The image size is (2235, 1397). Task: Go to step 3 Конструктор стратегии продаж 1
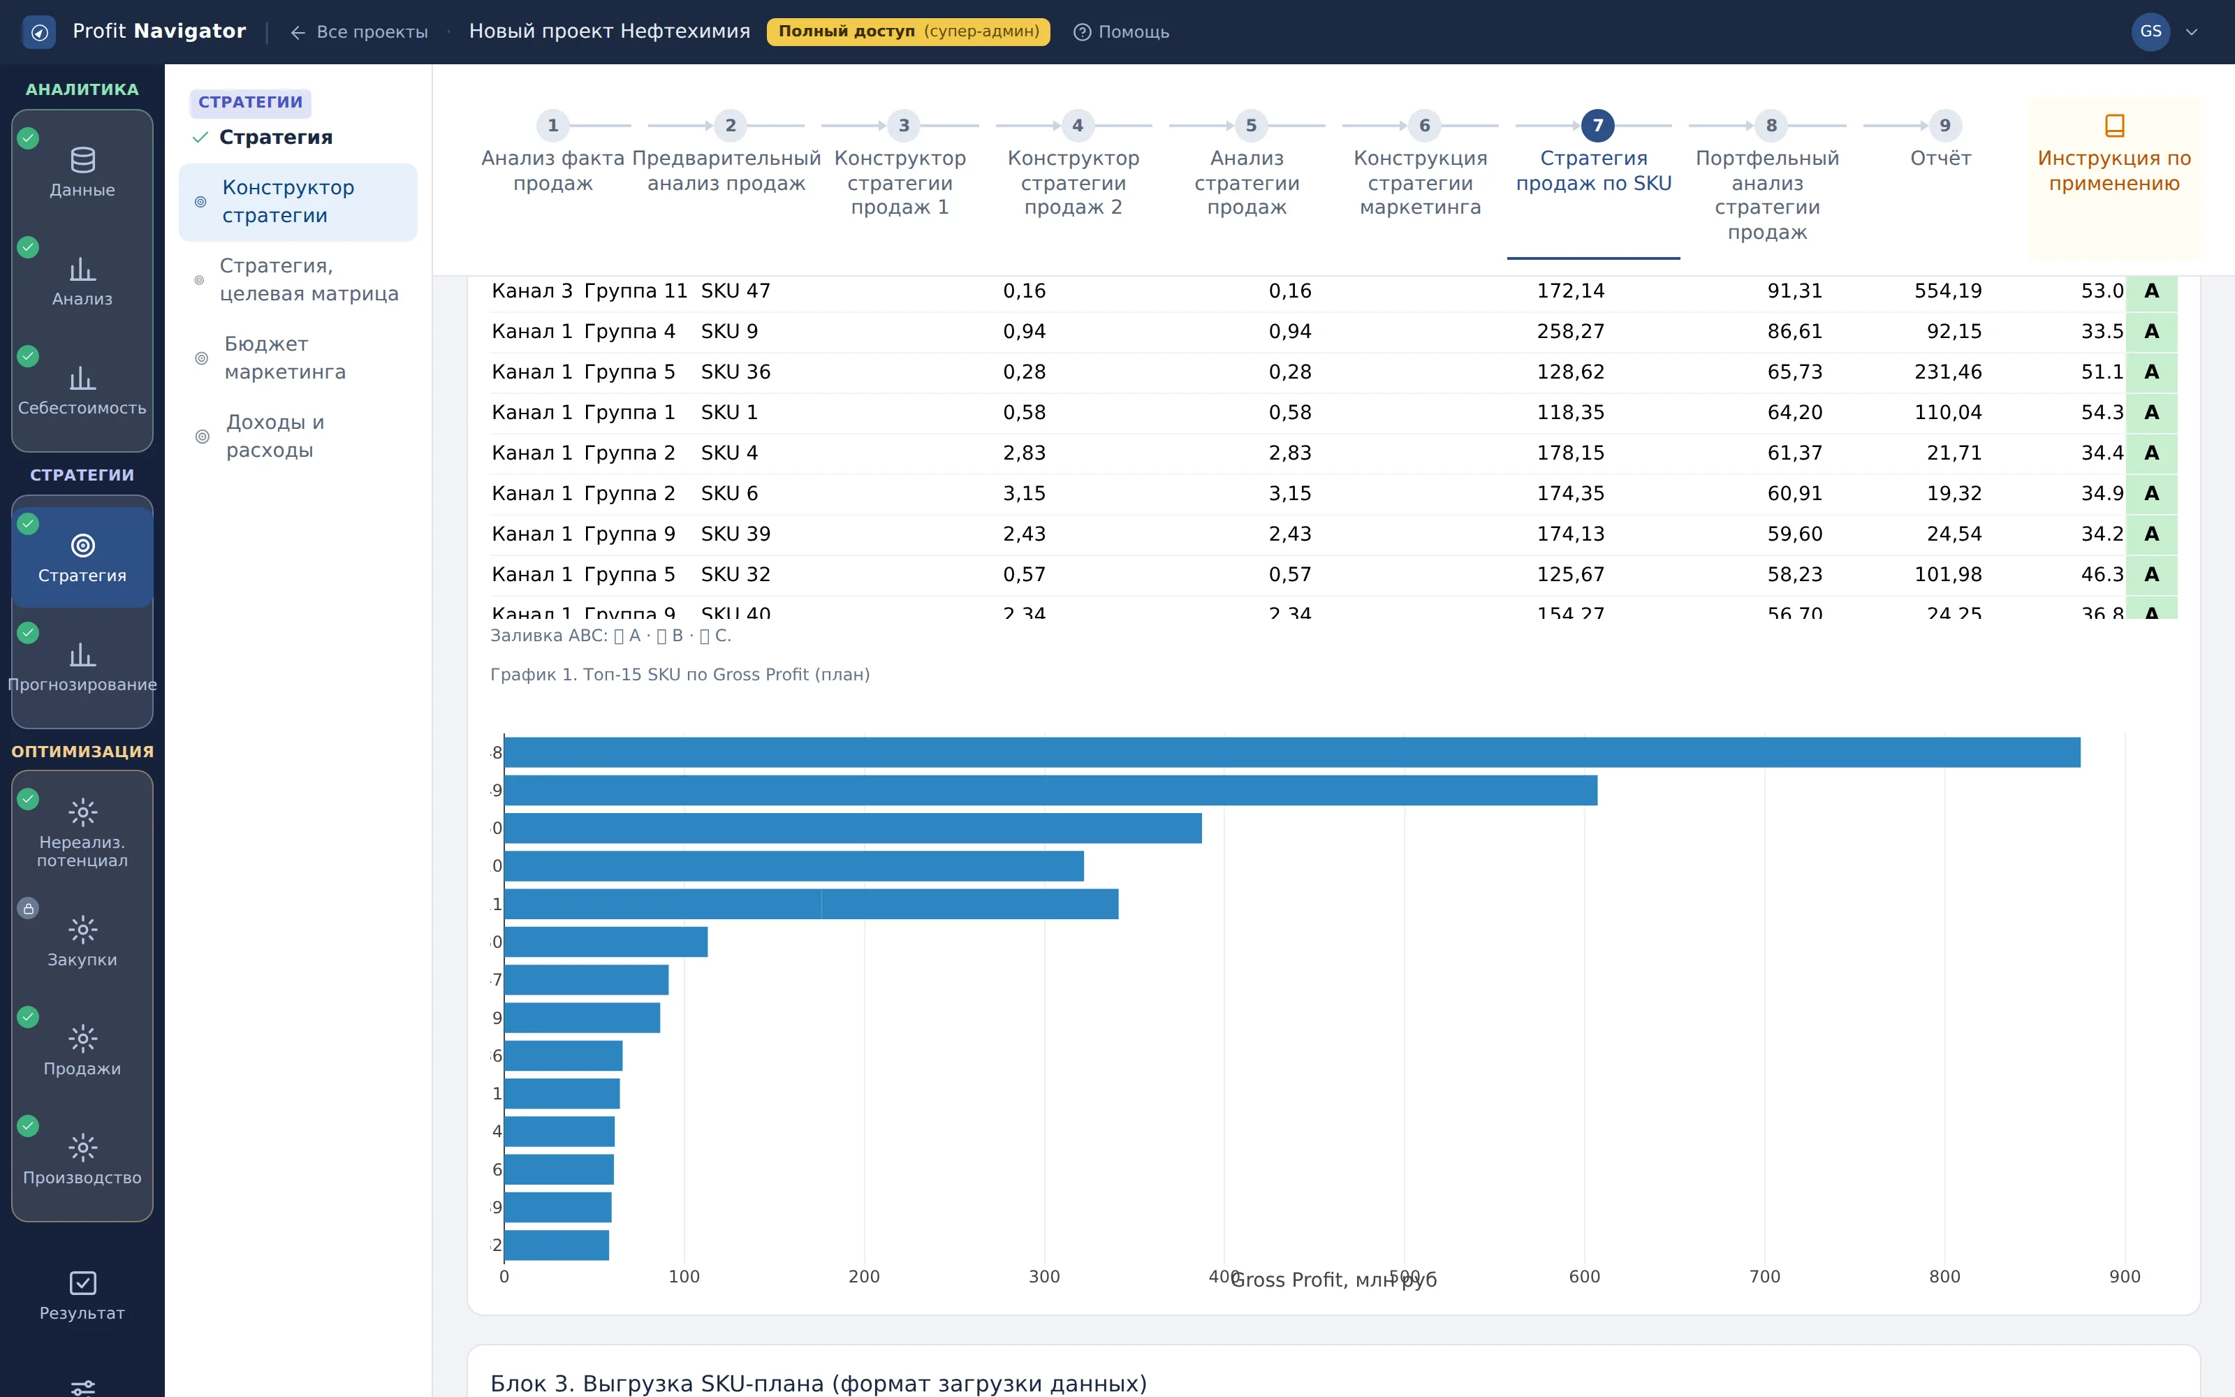click(x=900, y=166)
